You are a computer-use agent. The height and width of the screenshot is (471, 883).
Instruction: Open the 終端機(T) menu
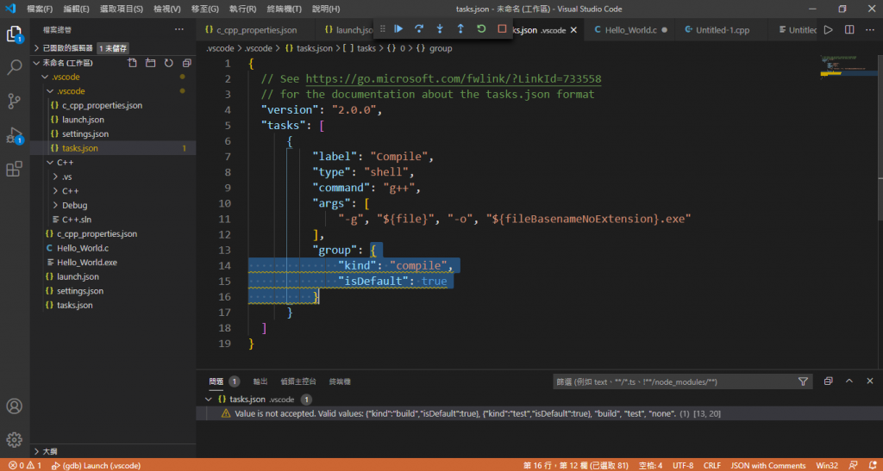[284, 9]
